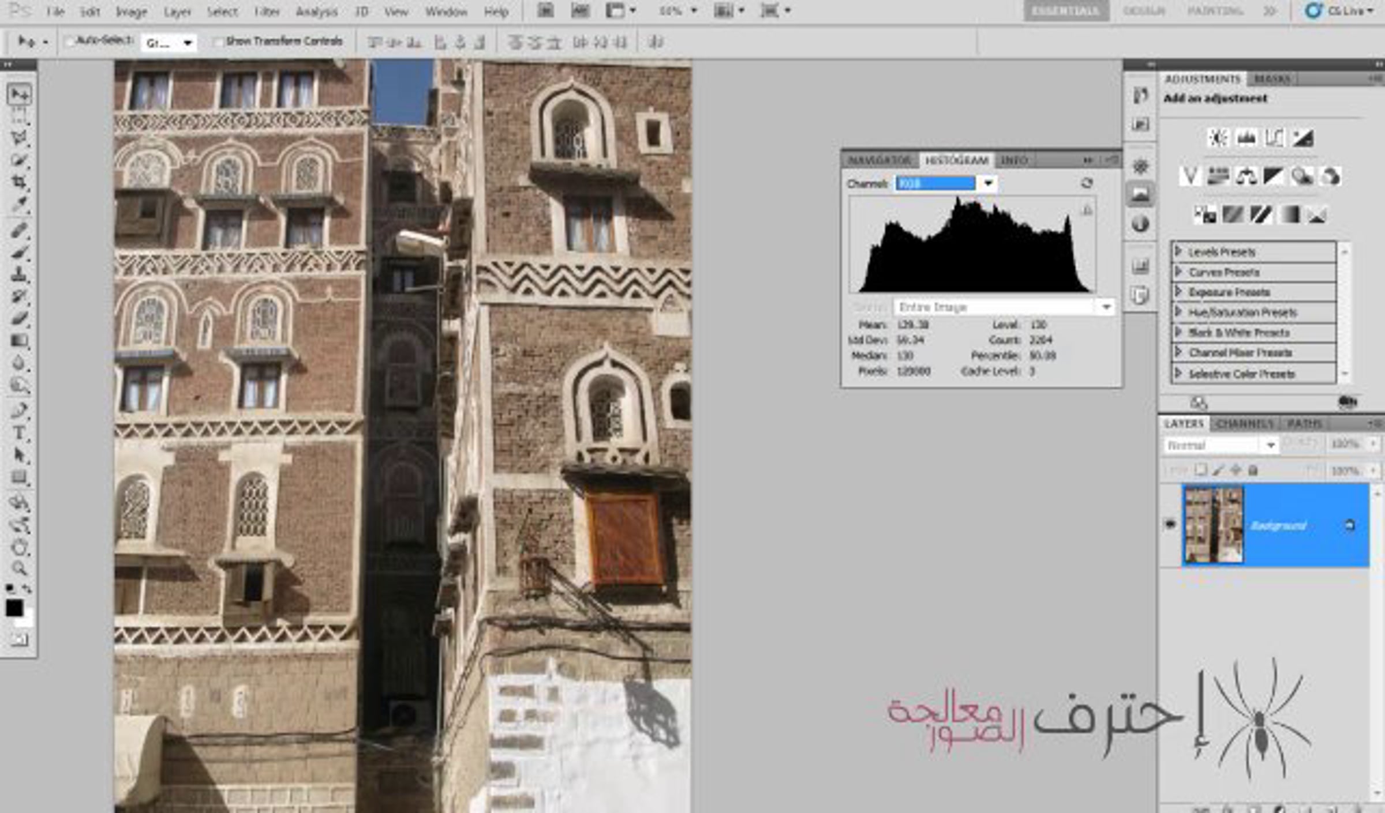
Task: Click the Essentials workspace button
Action: [1065, 11]
